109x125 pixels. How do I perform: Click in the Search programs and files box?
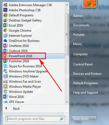[35, 119]
